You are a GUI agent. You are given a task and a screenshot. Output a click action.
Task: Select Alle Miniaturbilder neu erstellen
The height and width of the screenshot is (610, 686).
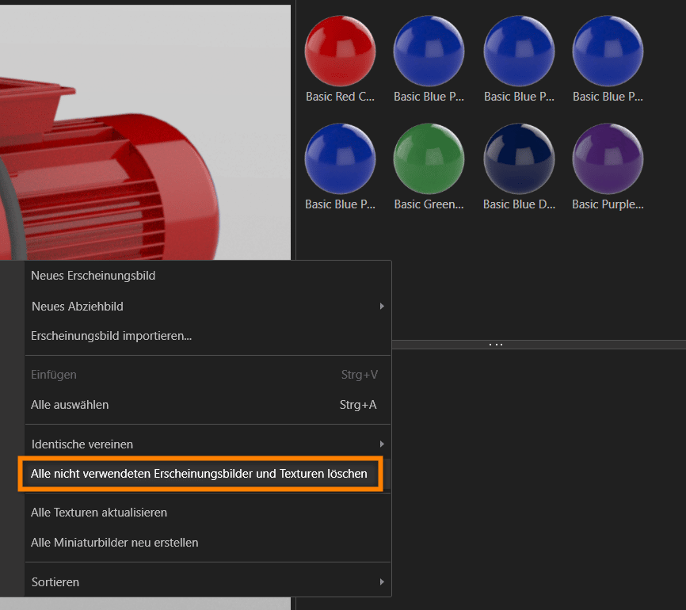click(x=114, y=543)
